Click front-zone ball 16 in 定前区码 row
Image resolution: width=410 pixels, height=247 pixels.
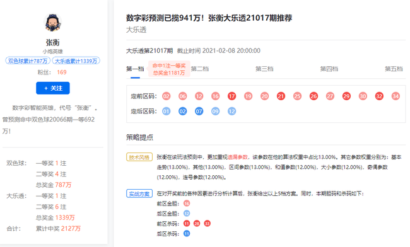216,96
